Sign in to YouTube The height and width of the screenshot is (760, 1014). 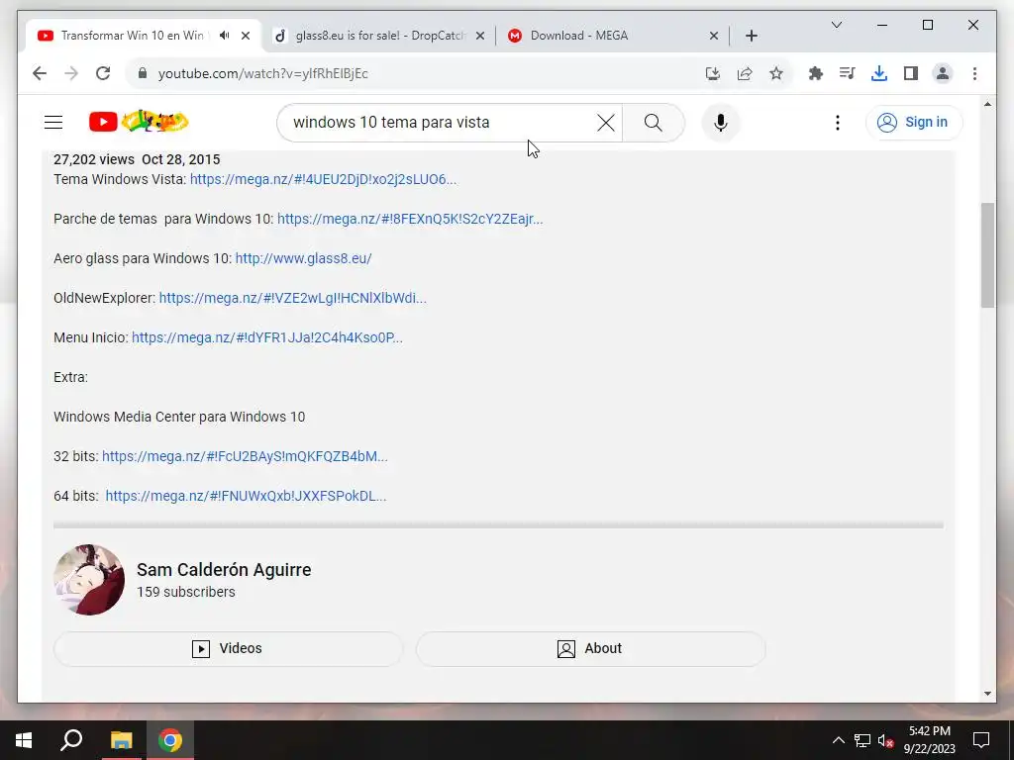tap(914, 122)
